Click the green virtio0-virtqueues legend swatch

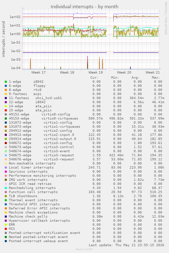[6, 118]
